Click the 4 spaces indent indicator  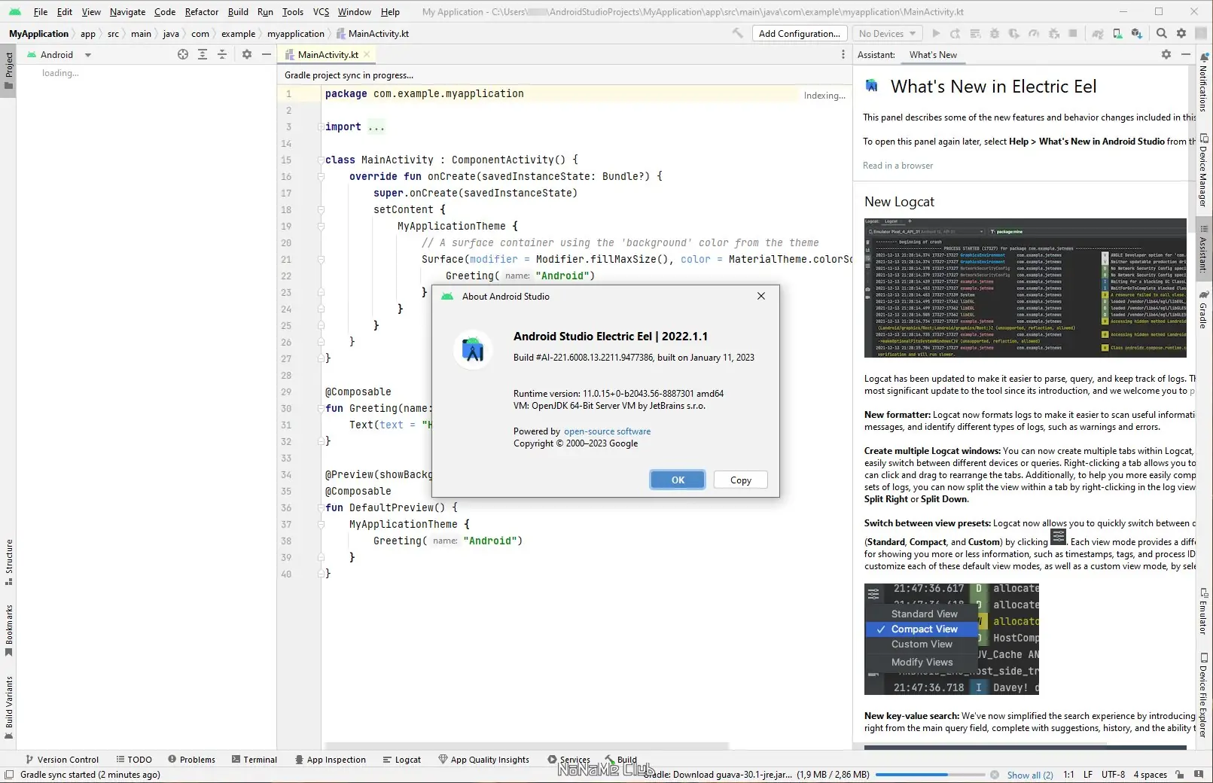[x=1150, y=775]
